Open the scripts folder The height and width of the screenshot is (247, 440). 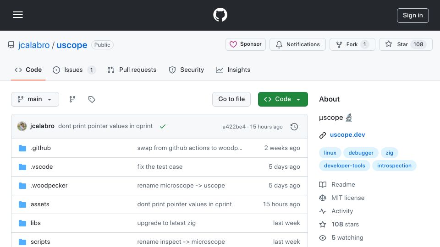[40, 242]
